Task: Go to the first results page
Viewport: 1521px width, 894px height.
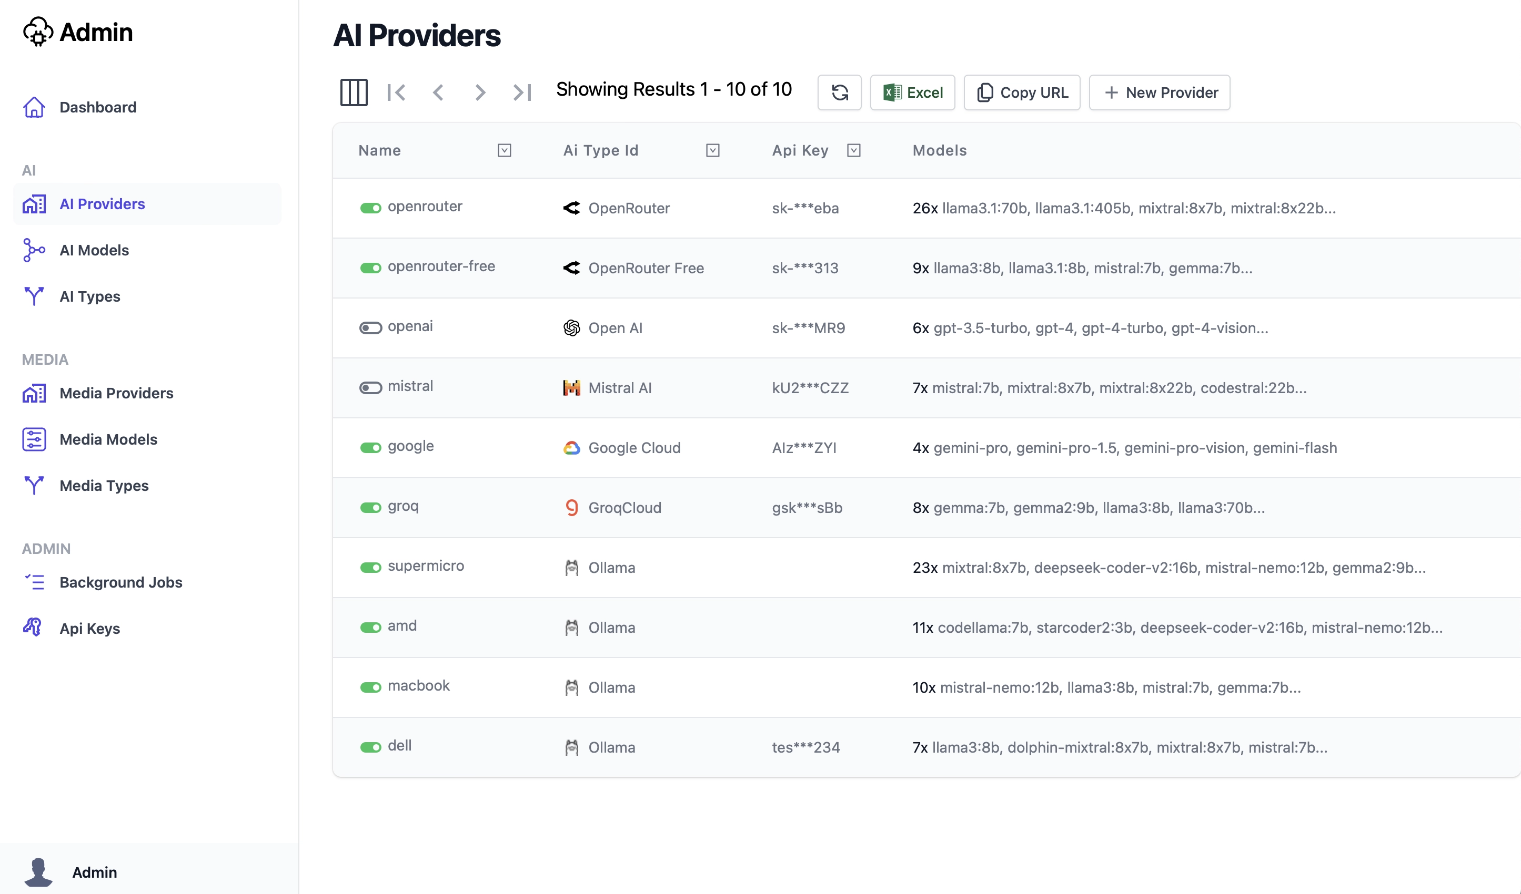Action: pos(396,92)
